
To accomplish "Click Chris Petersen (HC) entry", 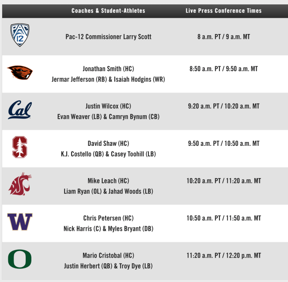I will 108,218.
